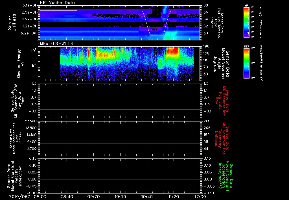
Task: Click the '44' telemetry tick value
Action: tap(206, 149)
